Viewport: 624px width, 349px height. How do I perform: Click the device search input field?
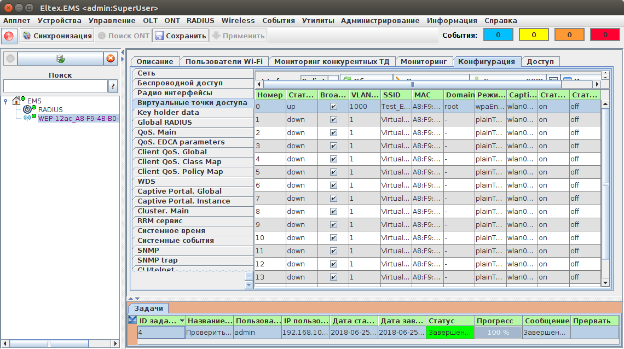(55, 86)
